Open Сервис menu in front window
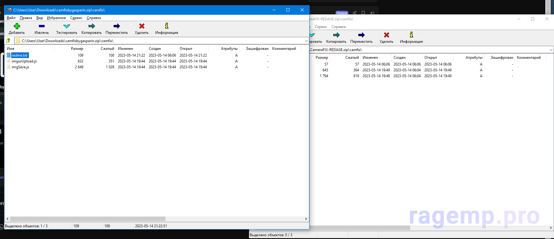The height and width of the screenshot is (239, 554). tap(76, 18)
